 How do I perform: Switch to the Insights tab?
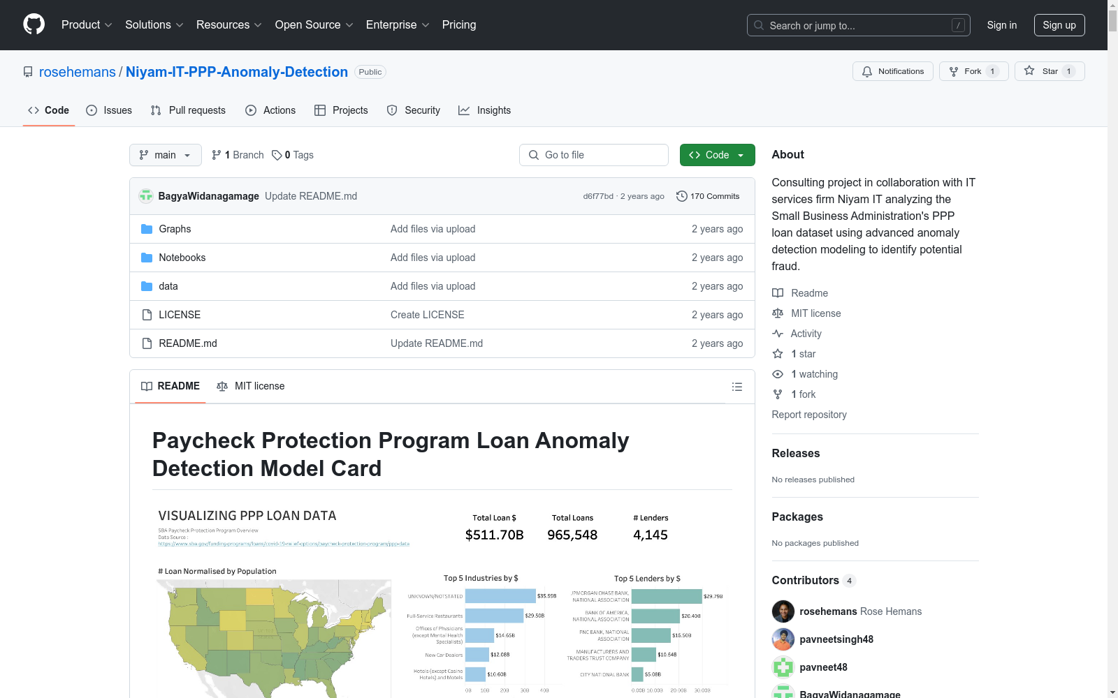485,110
